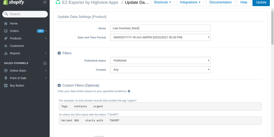The image size is (274, 137).
Task: Open the Created filter dropdown
Action: pos(160,70)
